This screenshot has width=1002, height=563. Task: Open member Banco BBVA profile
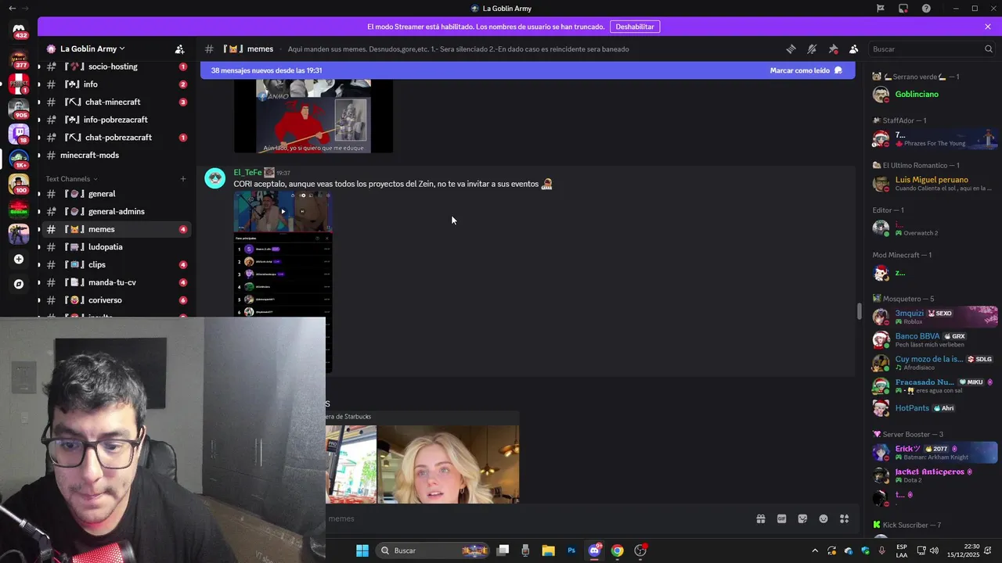click(x=935, y=339)
